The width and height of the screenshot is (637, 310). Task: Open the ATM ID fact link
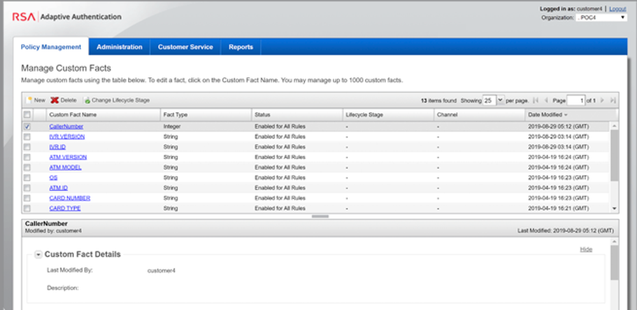(59, 188)
